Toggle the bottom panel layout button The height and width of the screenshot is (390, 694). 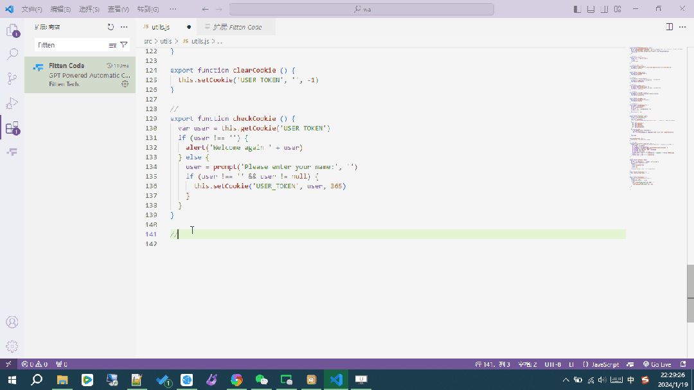coord(591,9)
